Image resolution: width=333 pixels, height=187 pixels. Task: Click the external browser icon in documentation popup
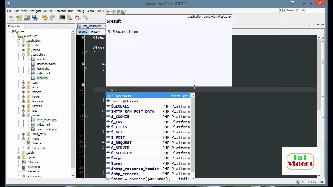[118, 11]
